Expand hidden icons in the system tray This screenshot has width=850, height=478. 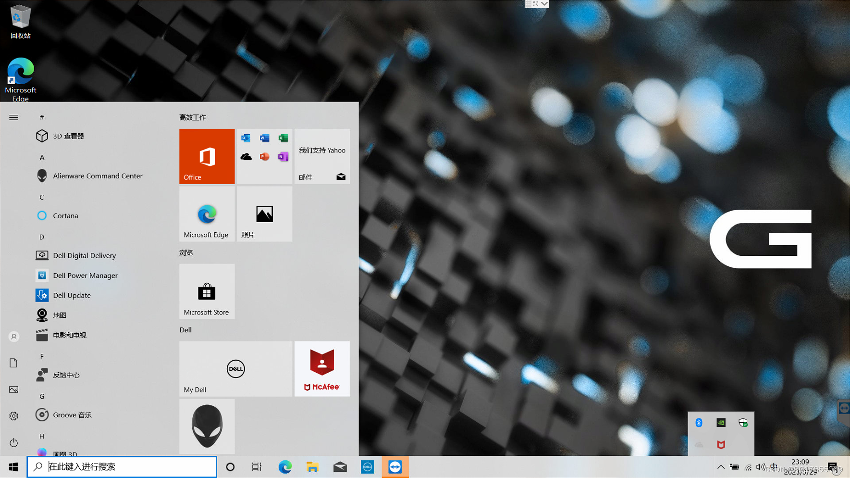721,466
